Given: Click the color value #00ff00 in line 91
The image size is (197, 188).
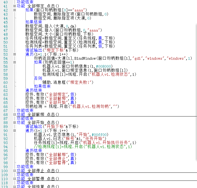Looking at the screenshot, I should coord(99,135).
